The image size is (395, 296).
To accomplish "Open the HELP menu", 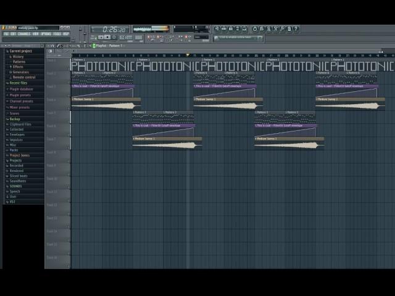I will pyautogui.click(x=66, y=34).
